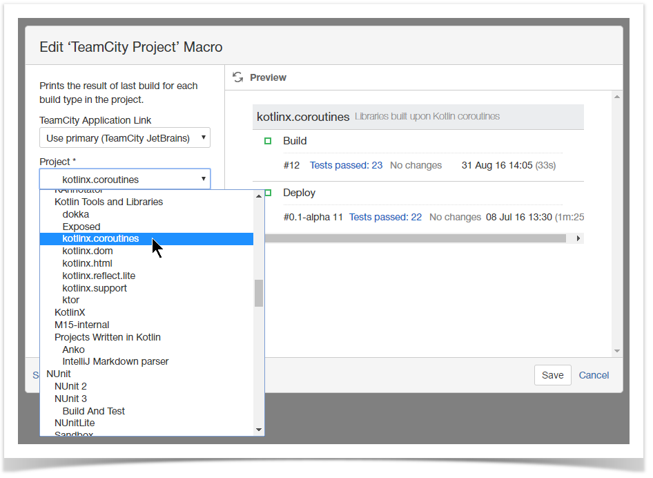This screenshot has width=653, height=478.
Task: Click the preview horizontal scrollbar track
Action: 414,238
